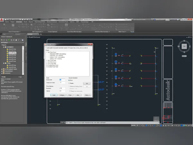Expand the WDDEMO project

(x=2, y=73)
